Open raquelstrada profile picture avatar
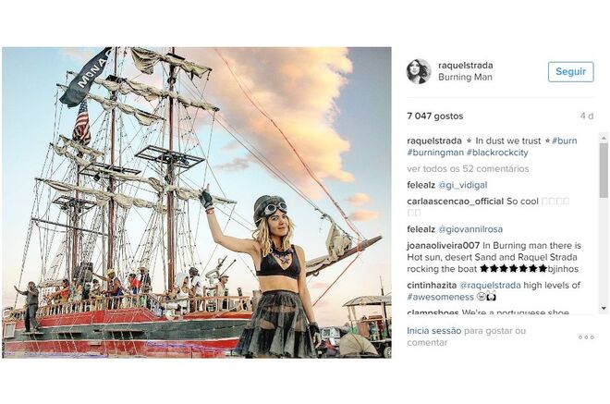Viewport: 610px width, 404px height. pos(419,71)
